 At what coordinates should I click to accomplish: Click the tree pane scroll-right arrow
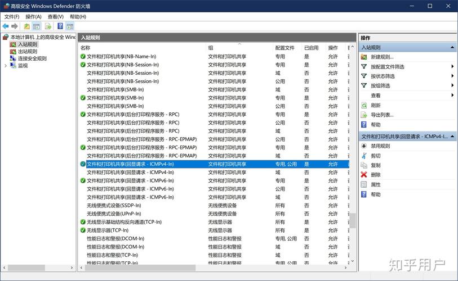(x=72, y=268)
